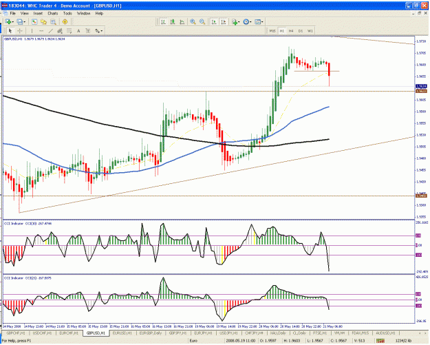Switch to candlestick chart display
The image size is (430, 345).
point(173,22)
